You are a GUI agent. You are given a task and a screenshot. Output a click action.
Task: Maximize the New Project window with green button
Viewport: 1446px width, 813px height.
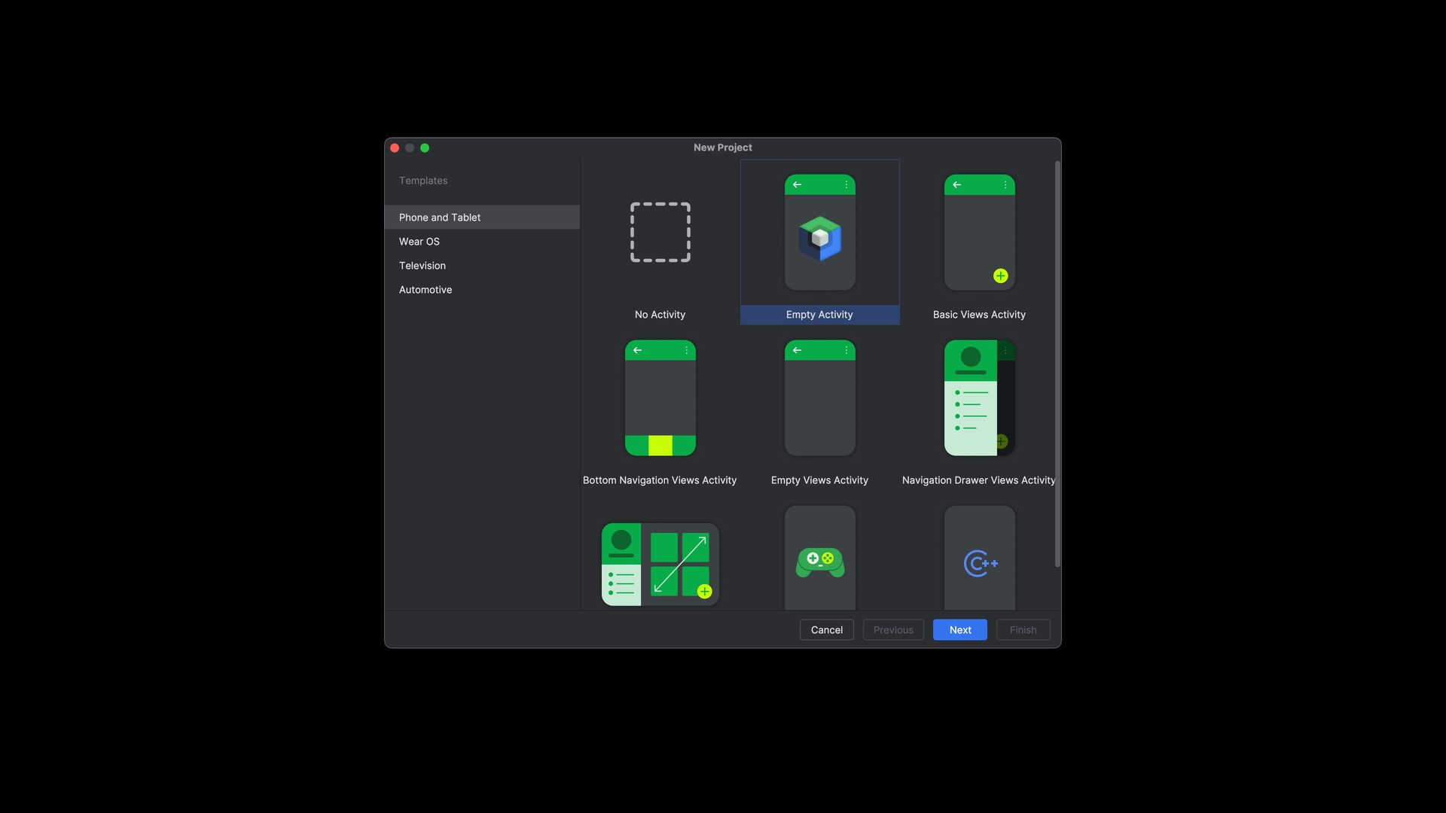click(425, 148)
